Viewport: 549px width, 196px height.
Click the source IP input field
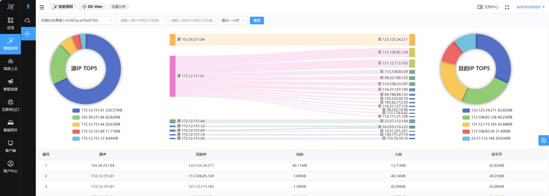142,20
